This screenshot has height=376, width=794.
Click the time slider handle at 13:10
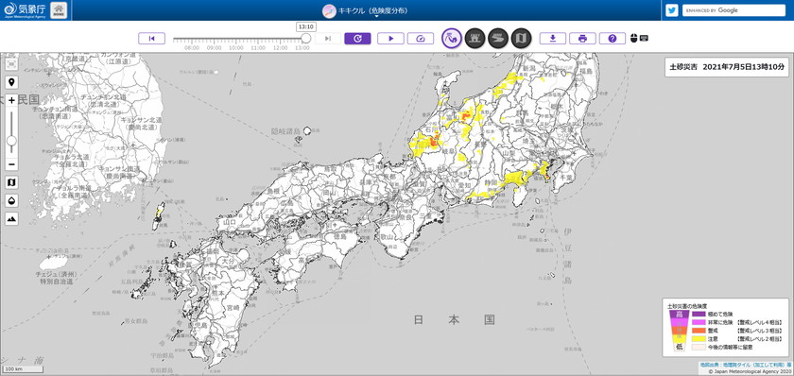[x=306, y=39]
